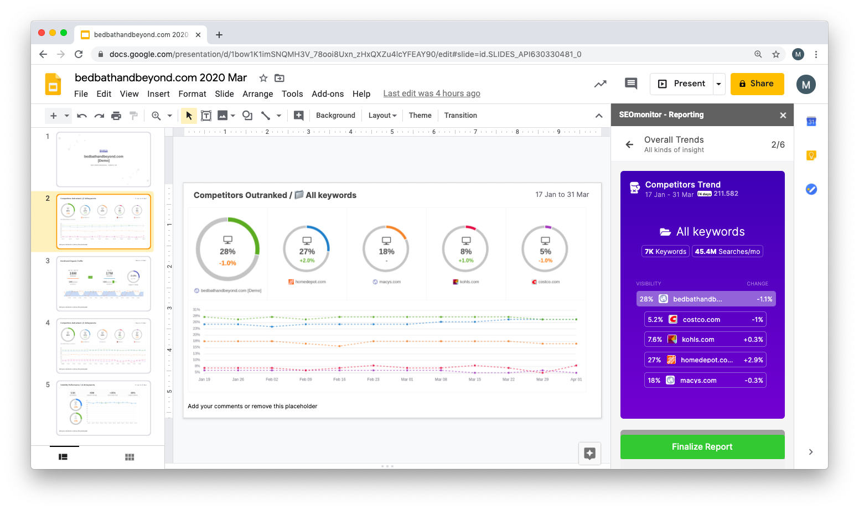Select the macys.com competitor row
Image resolution: width=859 pixels, height=510 pixels.
coord(705,381)
